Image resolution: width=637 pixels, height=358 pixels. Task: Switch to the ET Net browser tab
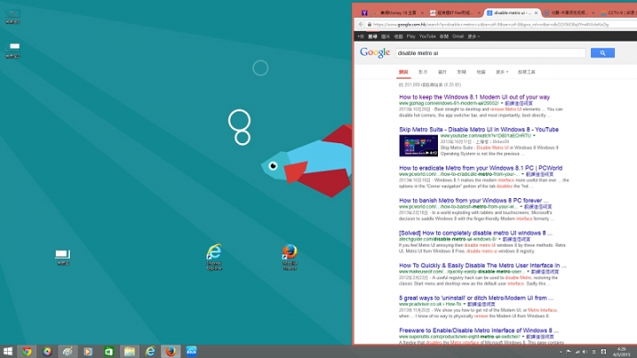pyautogui.click(x=454, y=13)
